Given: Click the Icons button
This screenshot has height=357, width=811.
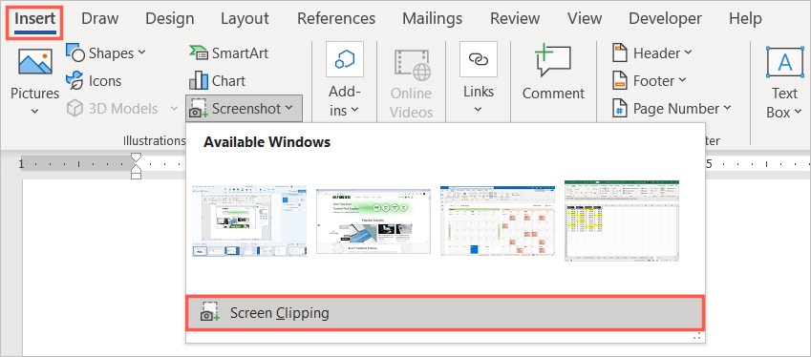Looking at the screenshot, I should (94, 81).
